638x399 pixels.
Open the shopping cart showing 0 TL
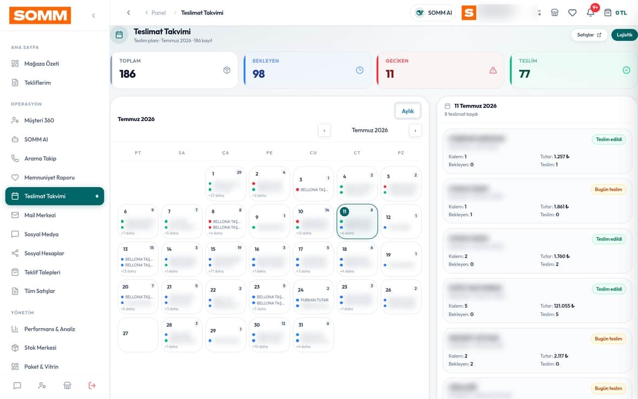point(615,12)
